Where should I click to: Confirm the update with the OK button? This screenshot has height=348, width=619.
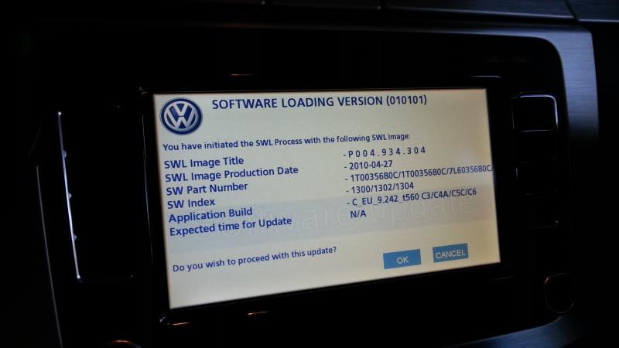click(402, 259)
